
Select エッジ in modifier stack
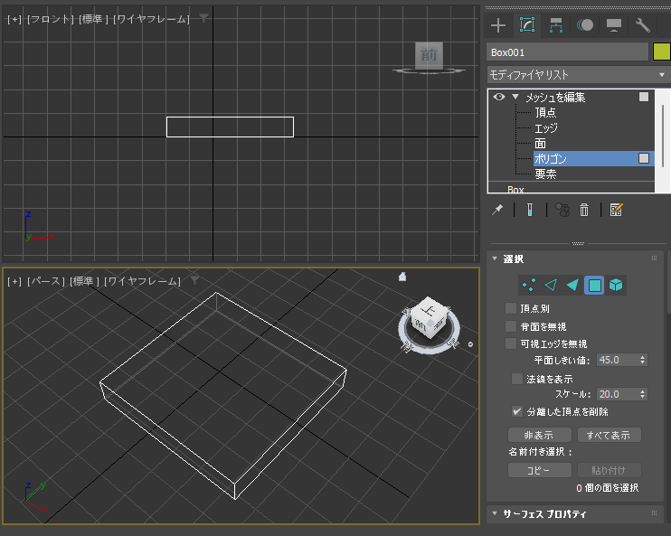click(x=546, y=128)
